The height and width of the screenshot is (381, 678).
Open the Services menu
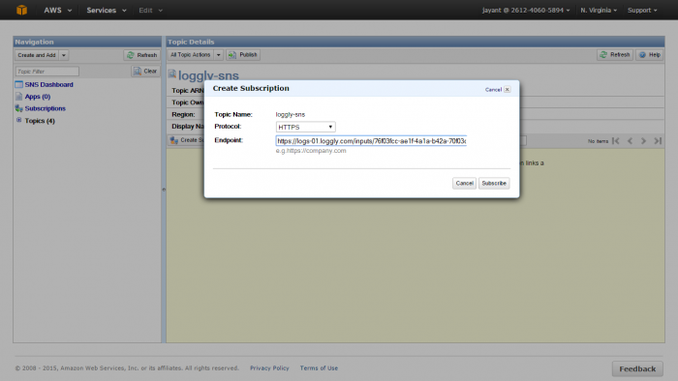point(107,10)
